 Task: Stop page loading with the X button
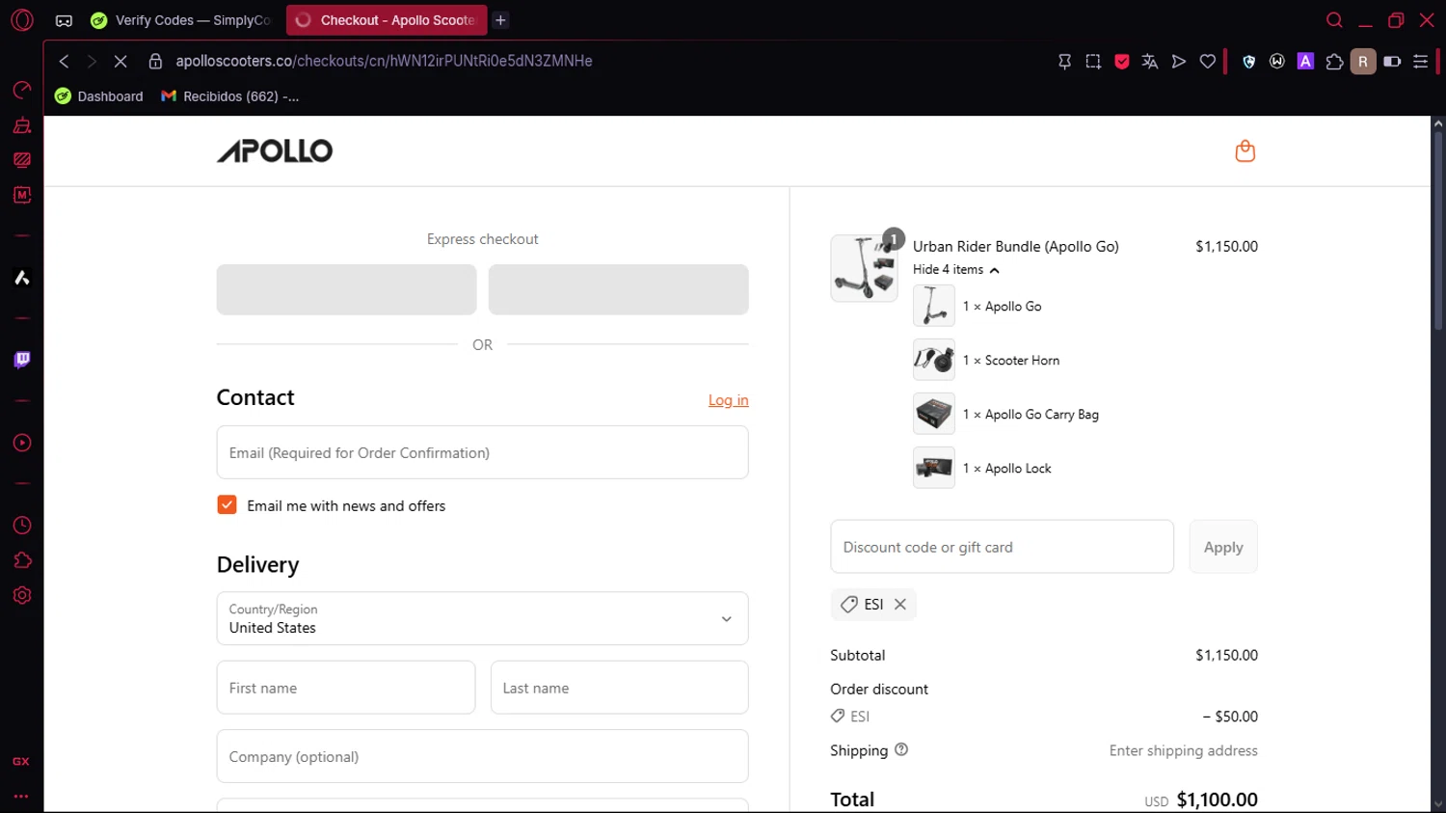(x=120, y=61)
